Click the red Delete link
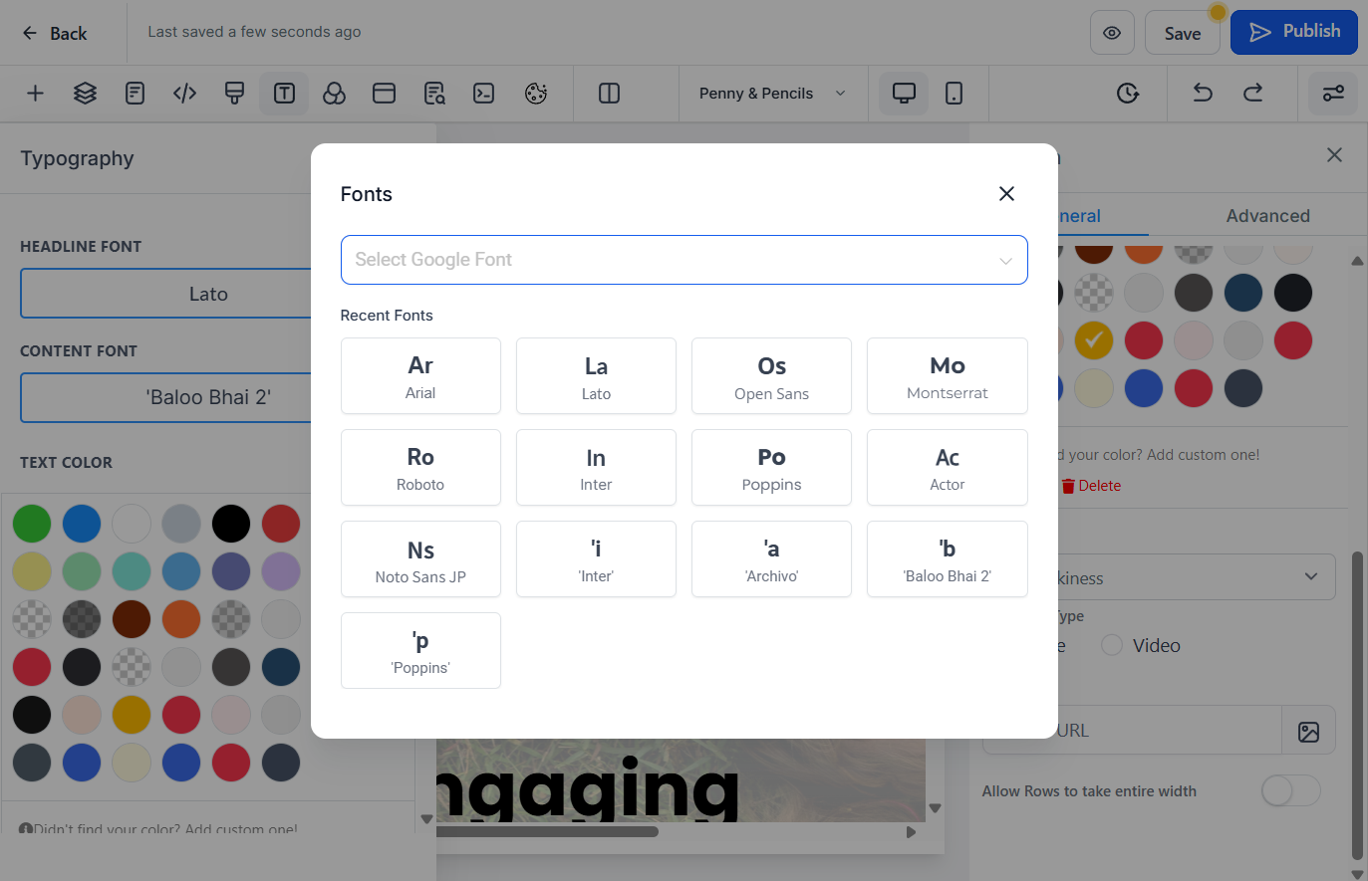 coord(1091,486)
